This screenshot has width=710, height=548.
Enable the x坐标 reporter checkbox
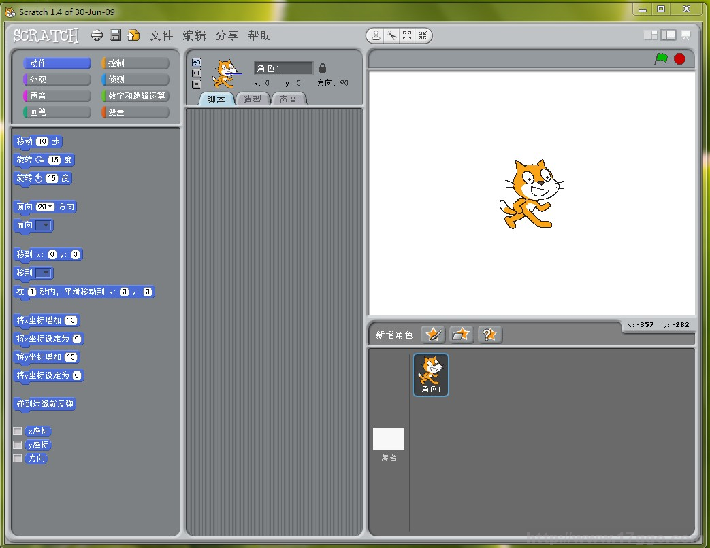click(x=18, y=431)
